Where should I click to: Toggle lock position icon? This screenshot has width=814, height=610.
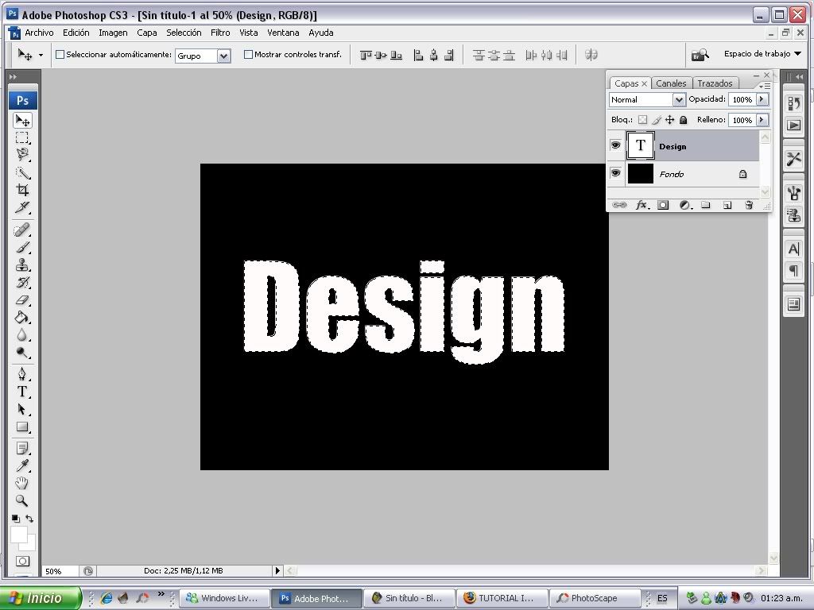click(669, 120)
